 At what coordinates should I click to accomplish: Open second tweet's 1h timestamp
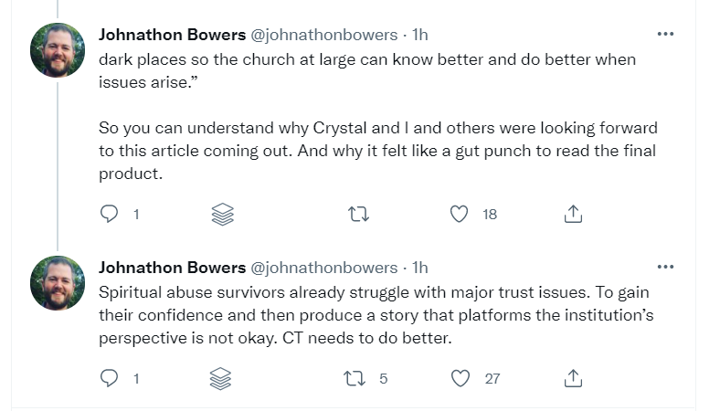pyautogui.click(x=420, y=269)
